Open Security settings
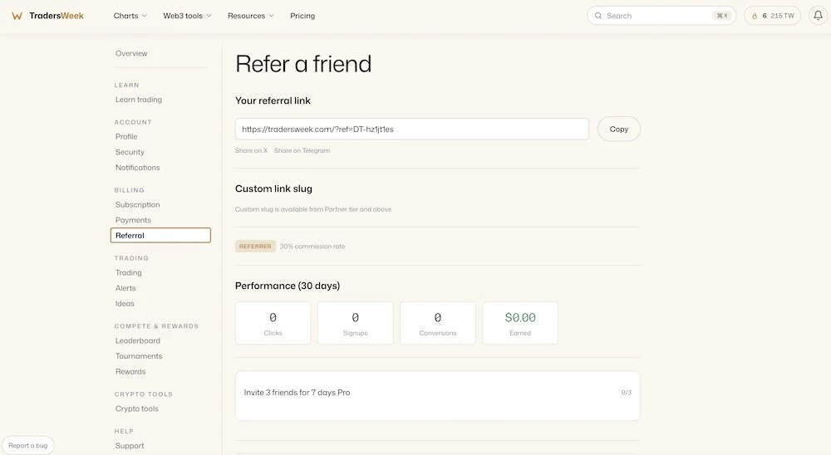This screenshot has height=455, width=831. pos(130,152)
